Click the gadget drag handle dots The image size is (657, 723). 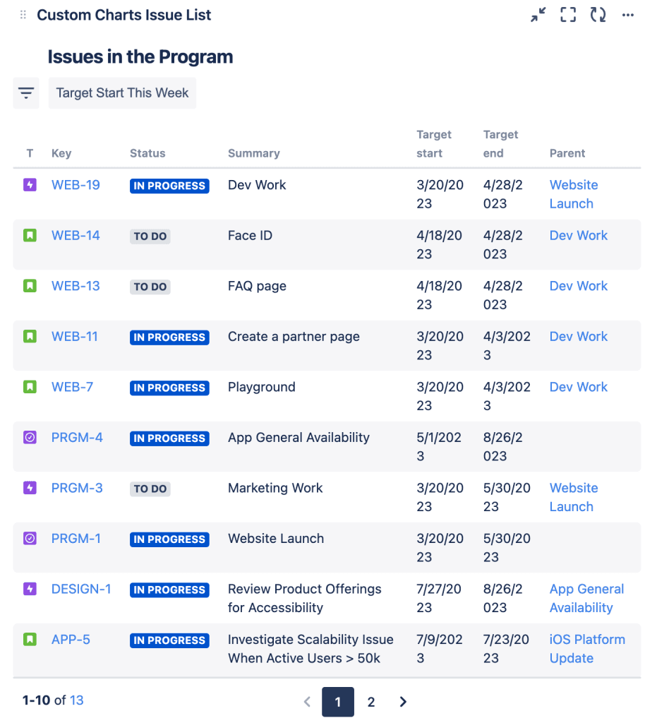coord(23,15)
